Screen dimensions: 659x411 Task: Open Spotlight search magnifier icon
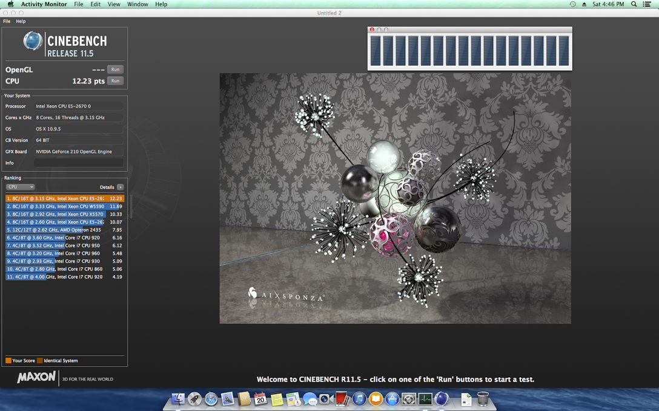tap(634, 4)
